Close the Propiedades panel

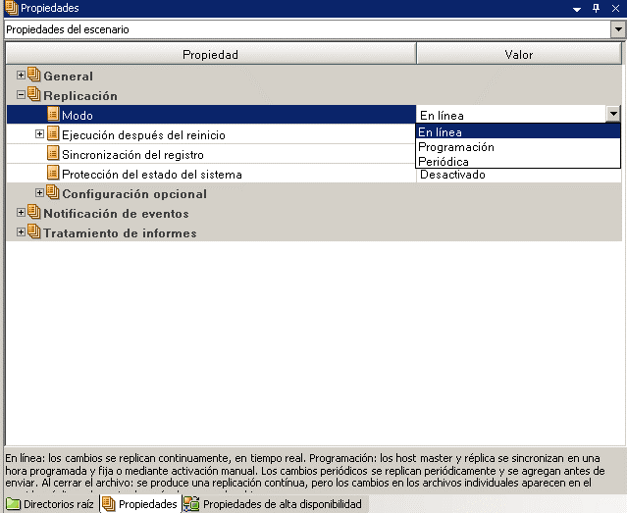[615, 8]
